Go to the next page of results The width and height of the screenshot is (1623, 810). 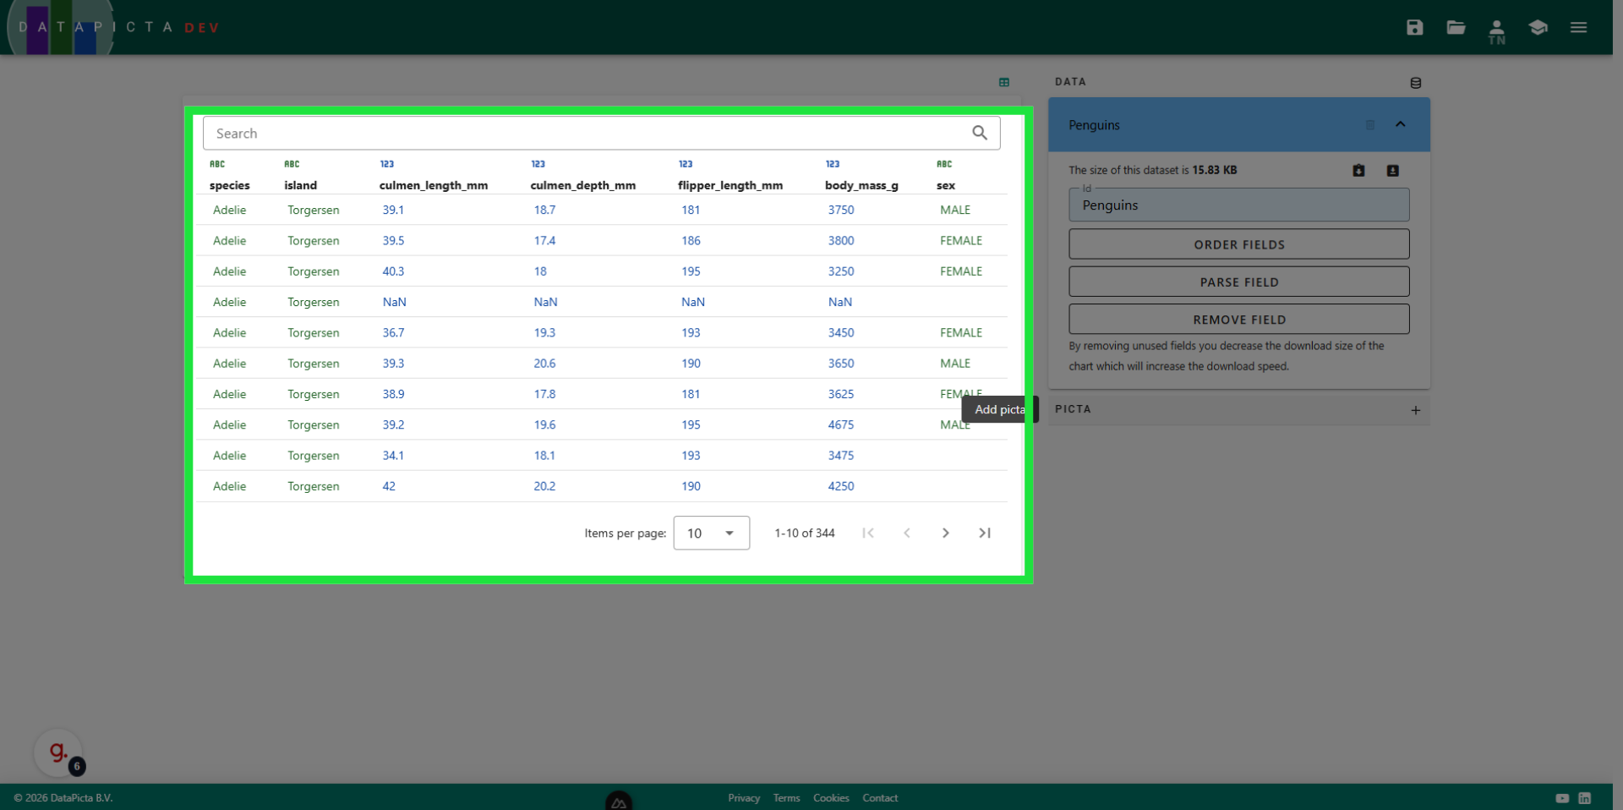click(945, 533)
